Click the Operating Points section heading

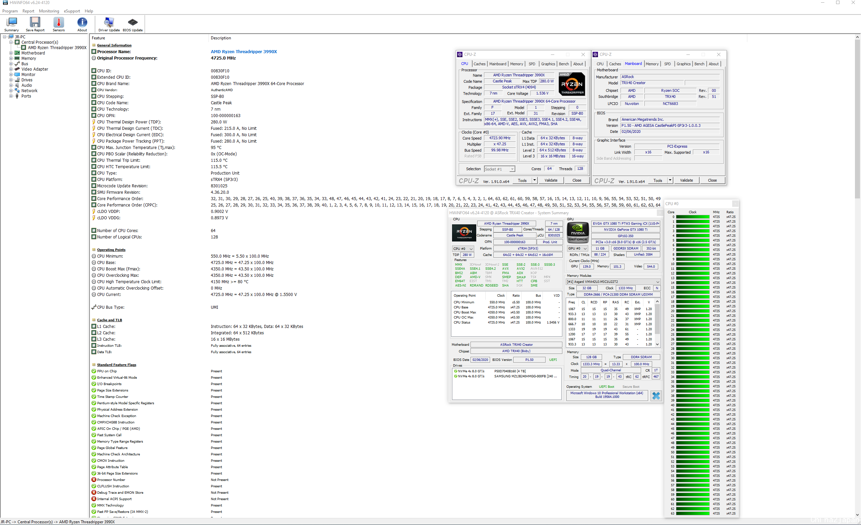pos(111,250)
